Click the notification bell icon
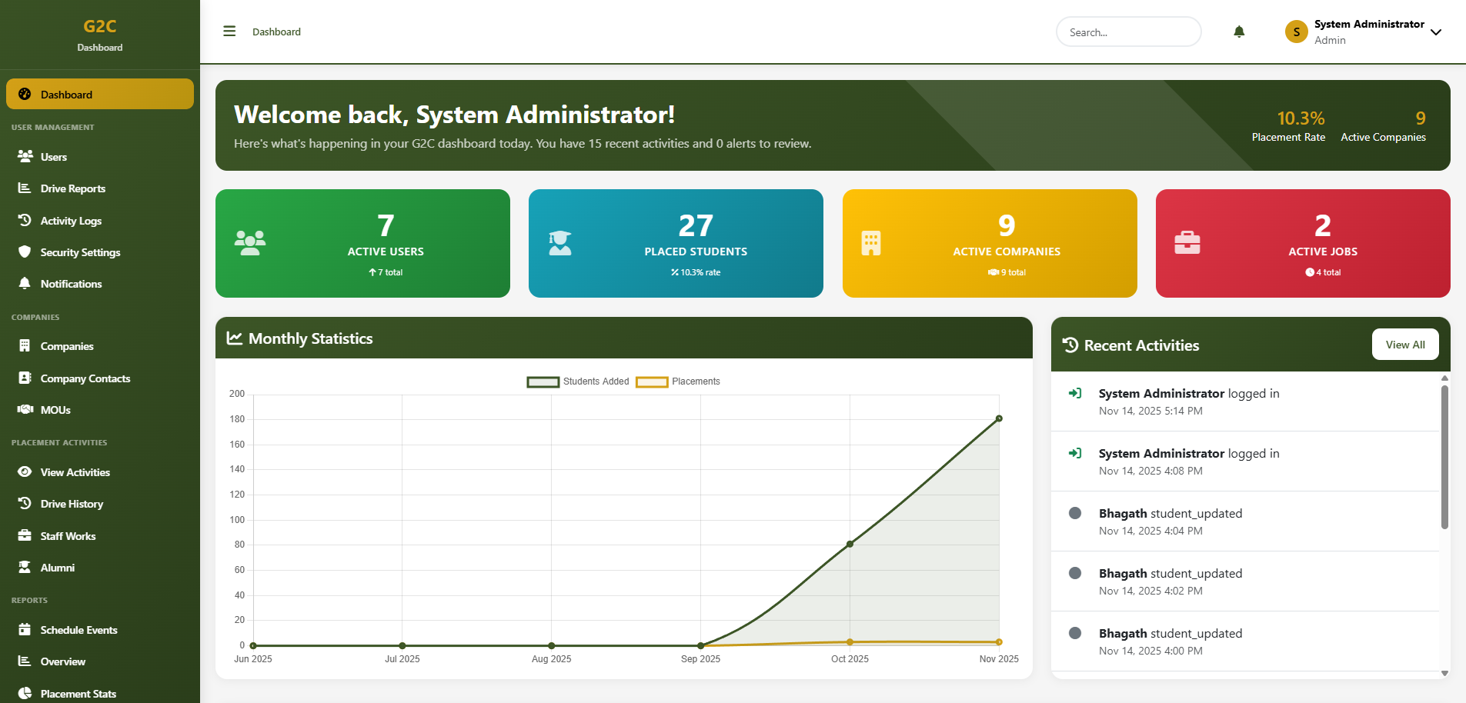 click(x=1239, y=32)
